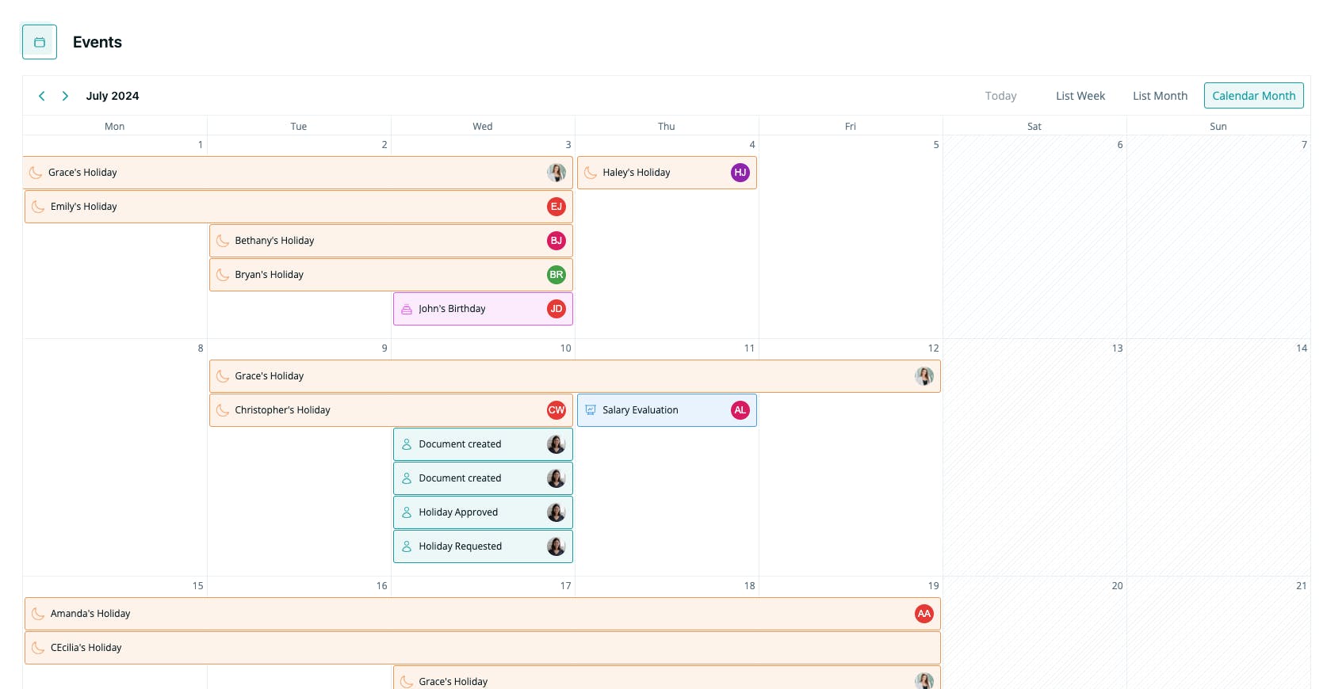Click avatar photo on Holiday Requested
Image resolution: width=1327 pixels, height=689 pixels.
(x=556, y=546)
